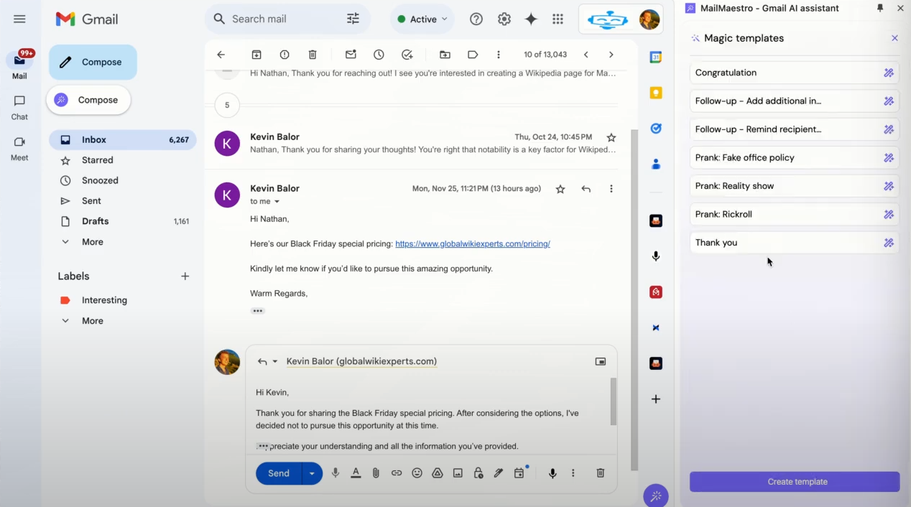Open reply type dropdown arrow

click(274, 362)
